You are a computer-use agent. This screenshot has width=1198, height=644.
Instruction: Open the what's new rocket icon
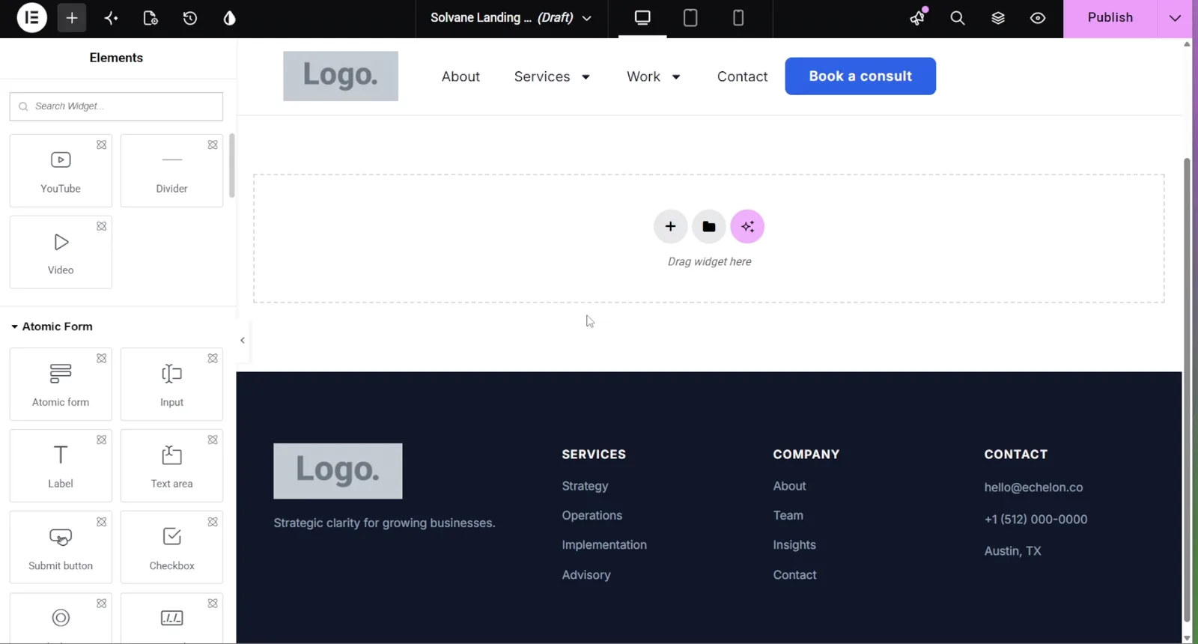917,18
